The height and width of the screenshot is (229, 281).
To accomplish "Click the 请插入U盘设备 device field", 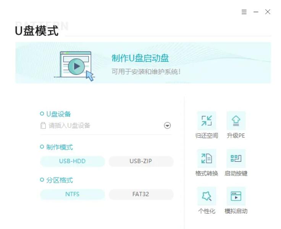I will (x=105, y=126).
